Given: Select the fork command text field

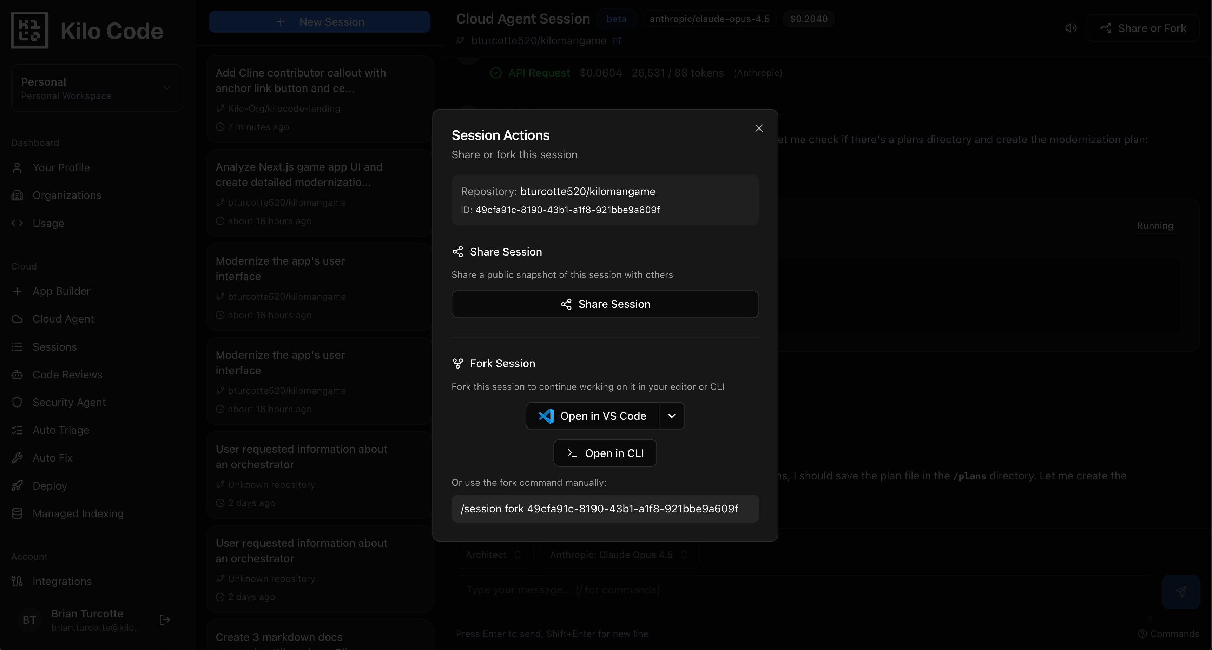Looking at the screenshot, I should pos(605,509).
